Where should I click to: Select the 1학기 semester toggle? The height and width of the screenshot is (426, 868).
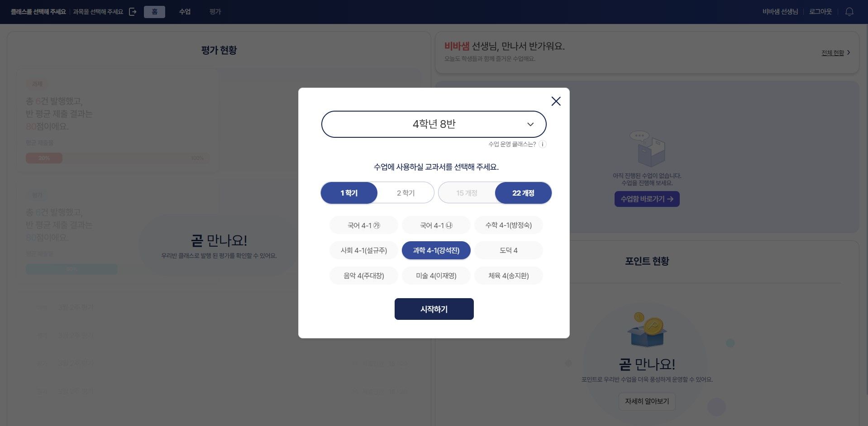pyautogui.click(x=349, y=193)
